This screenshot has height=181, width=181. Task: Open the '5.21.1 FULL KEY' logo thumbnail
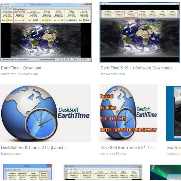coord(129,113)
